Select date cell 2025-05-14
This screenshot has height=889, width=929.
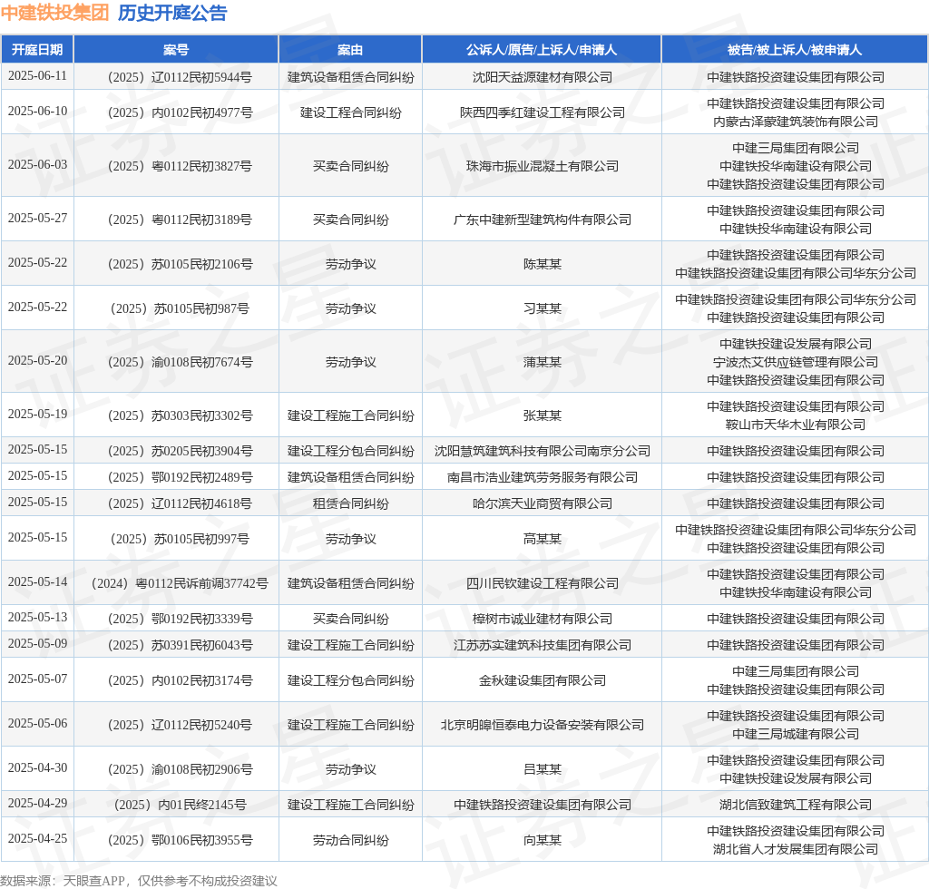37,582
